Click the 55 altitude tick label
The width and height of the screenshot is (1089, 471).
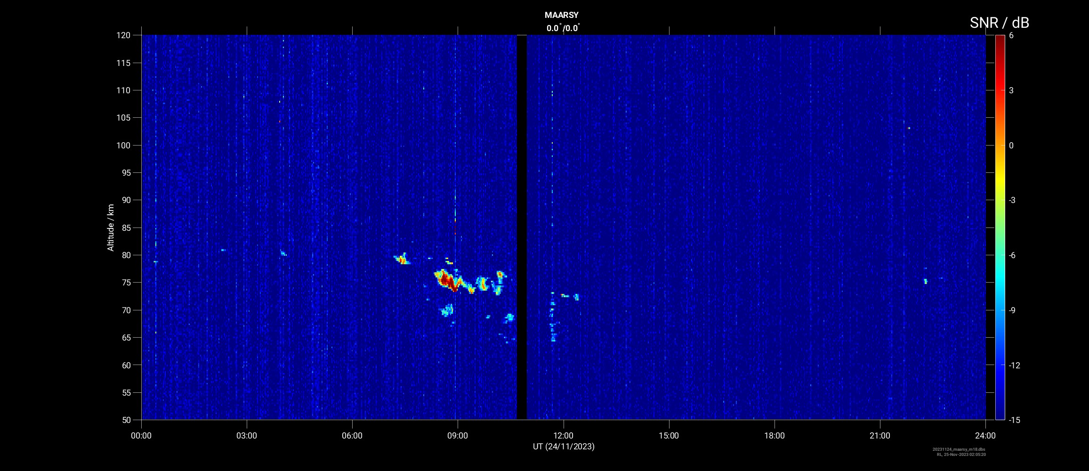pyautogui.click(x=126, y=392)
